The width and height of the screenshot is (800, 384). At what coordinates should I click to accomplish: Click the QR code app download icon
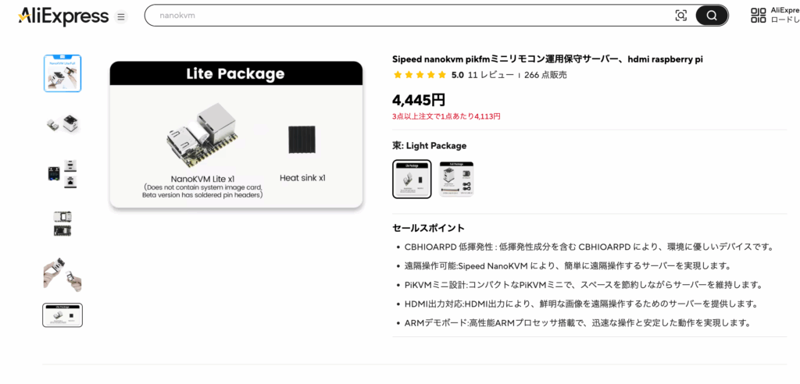pos(758,16)
